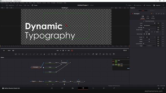
Task: Switch to the Deliver page icon
Action: click(x=114, y=88)
